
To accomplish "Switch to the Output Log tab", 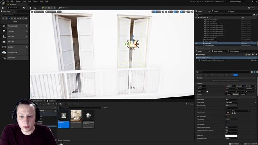I will pos(51,101).
